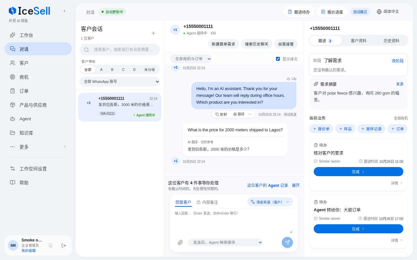Expand the 更多 sidebar menu
This screenshot has width=417, height=260.
(38, 147)
